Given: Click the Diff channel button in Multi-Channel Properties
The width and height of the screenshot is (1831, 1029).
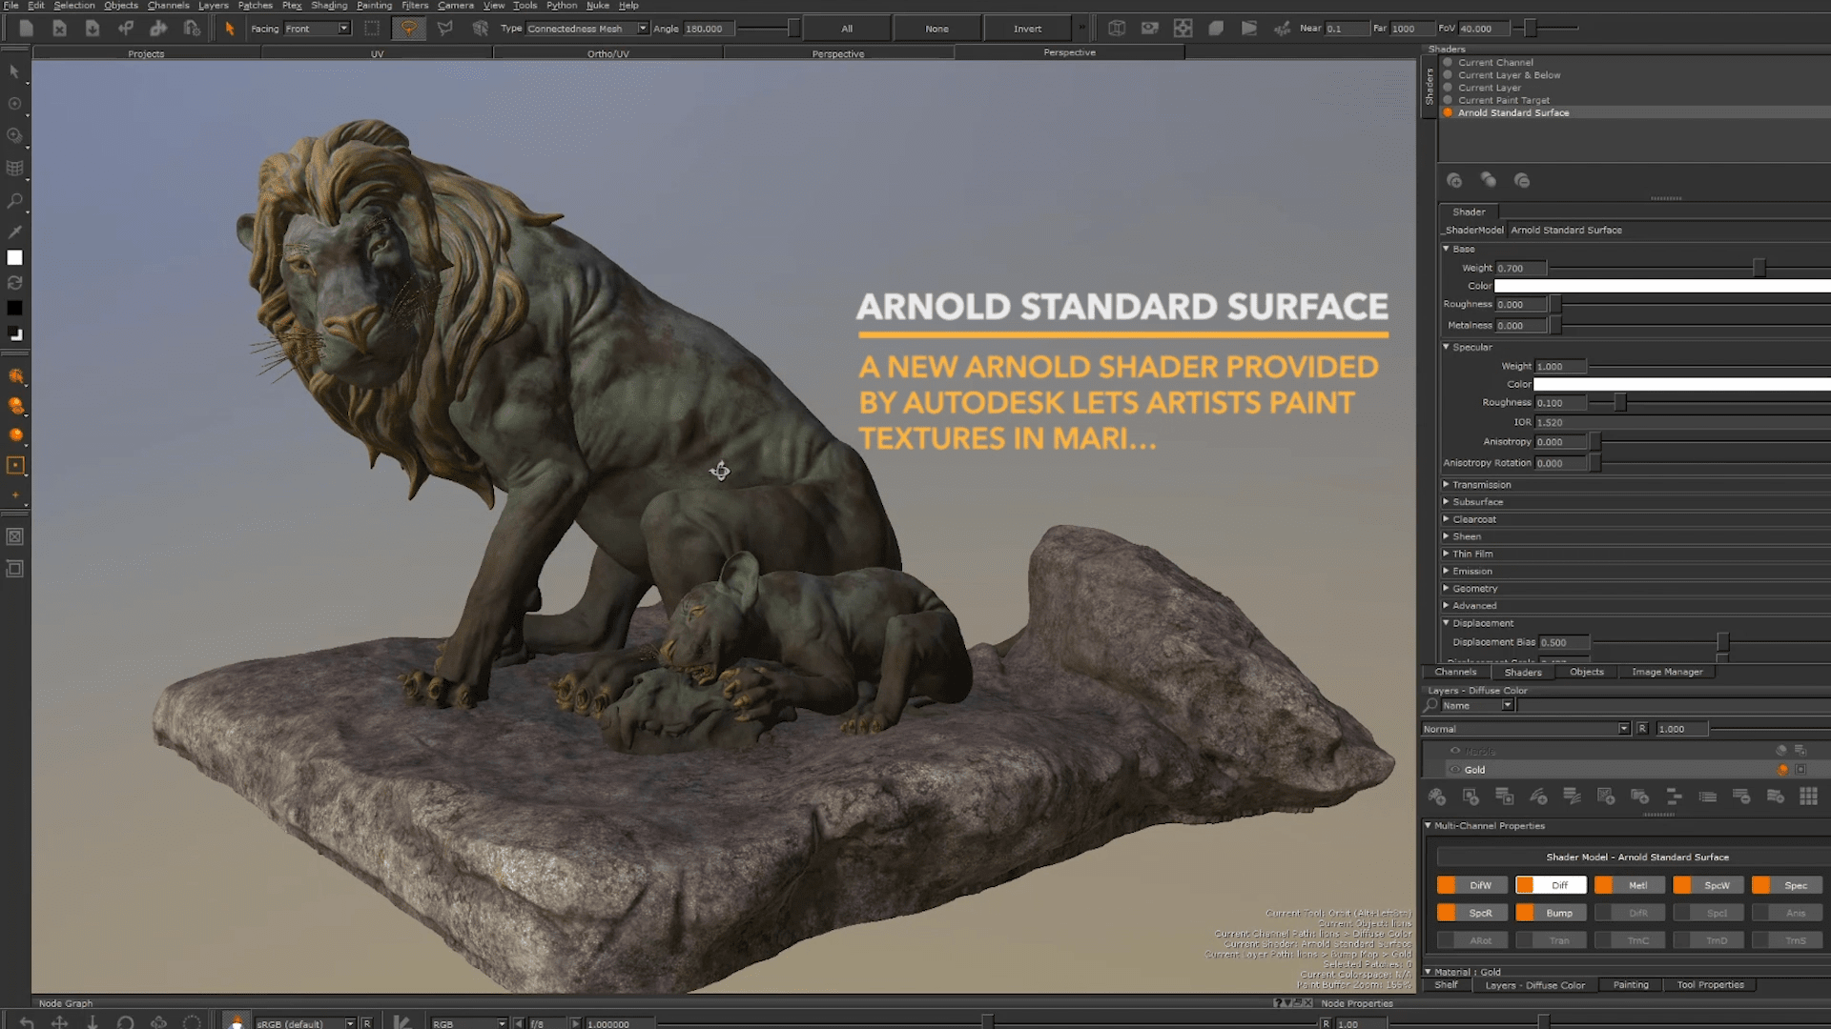Looking at the screenshot, I should tap(1550, 885).
